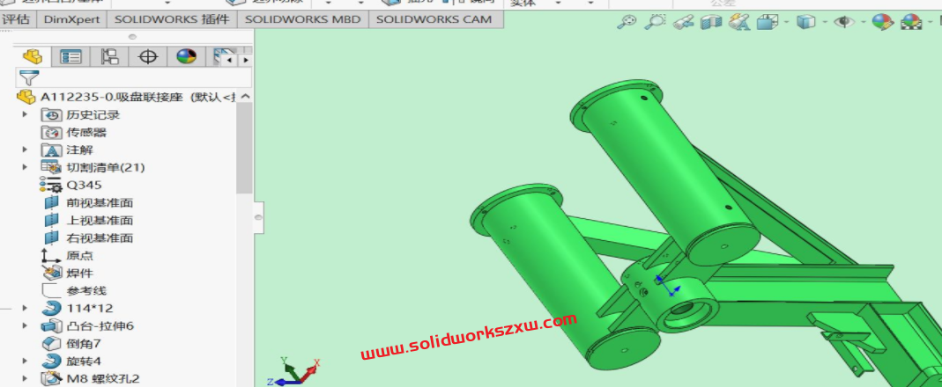
Task: Expand the 切割清单(21) tree node
Action: 26,167
